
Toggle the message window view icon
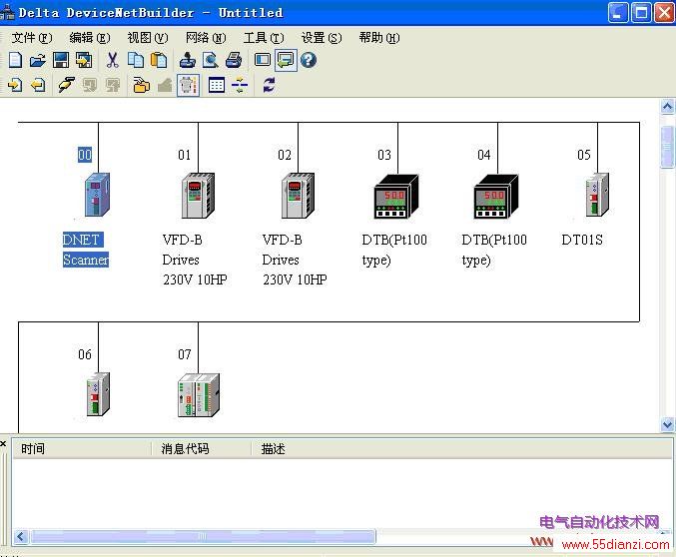click(286, 60)
